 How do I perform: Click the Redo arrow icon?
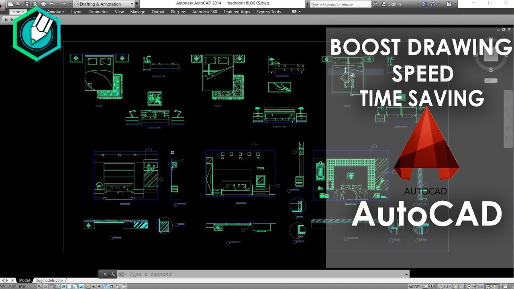tap(63, 4)
